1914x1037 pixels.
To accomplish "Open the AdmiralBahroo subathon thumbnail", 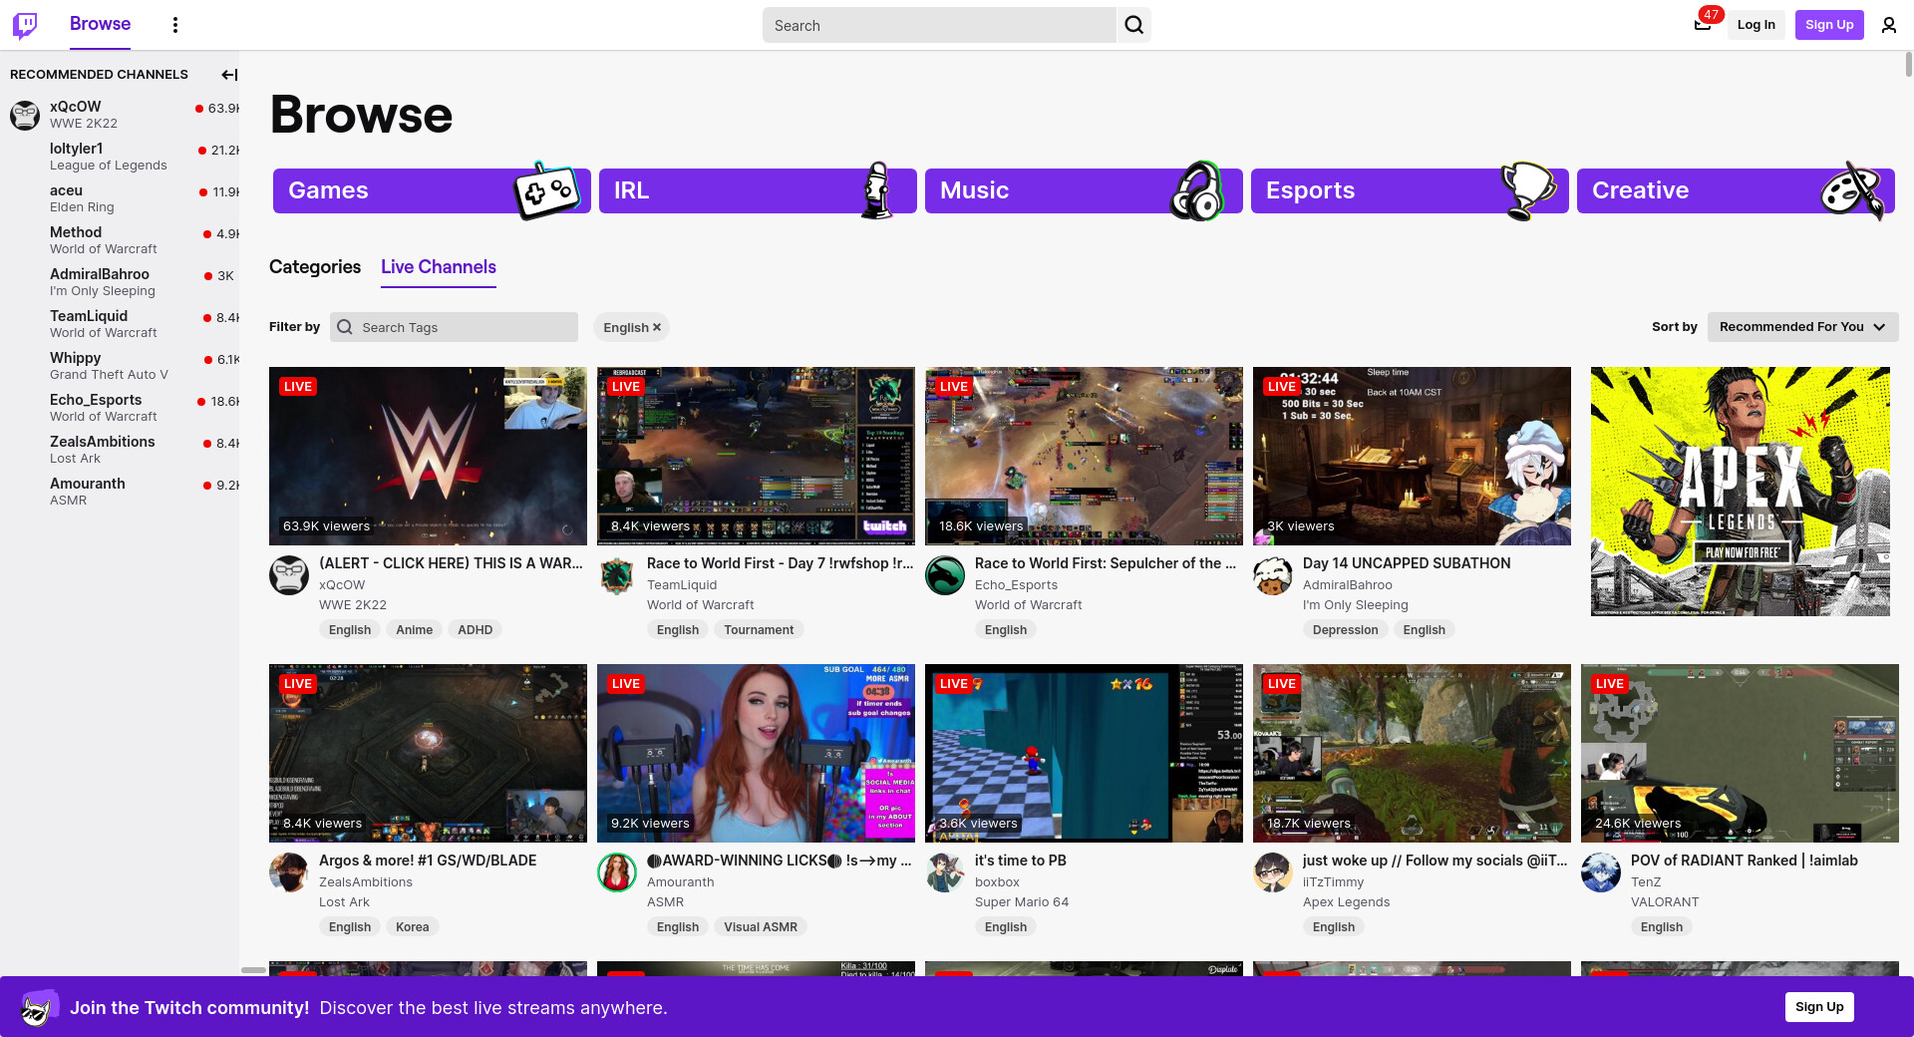I will click(x=1412, y=456).
